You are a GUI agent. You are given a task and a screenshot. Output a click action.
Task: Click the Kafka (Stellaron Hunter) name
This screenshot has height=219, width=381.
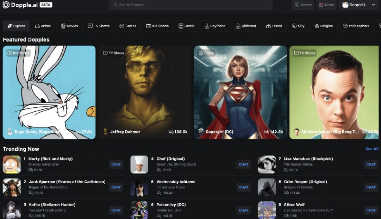[52, 205]
